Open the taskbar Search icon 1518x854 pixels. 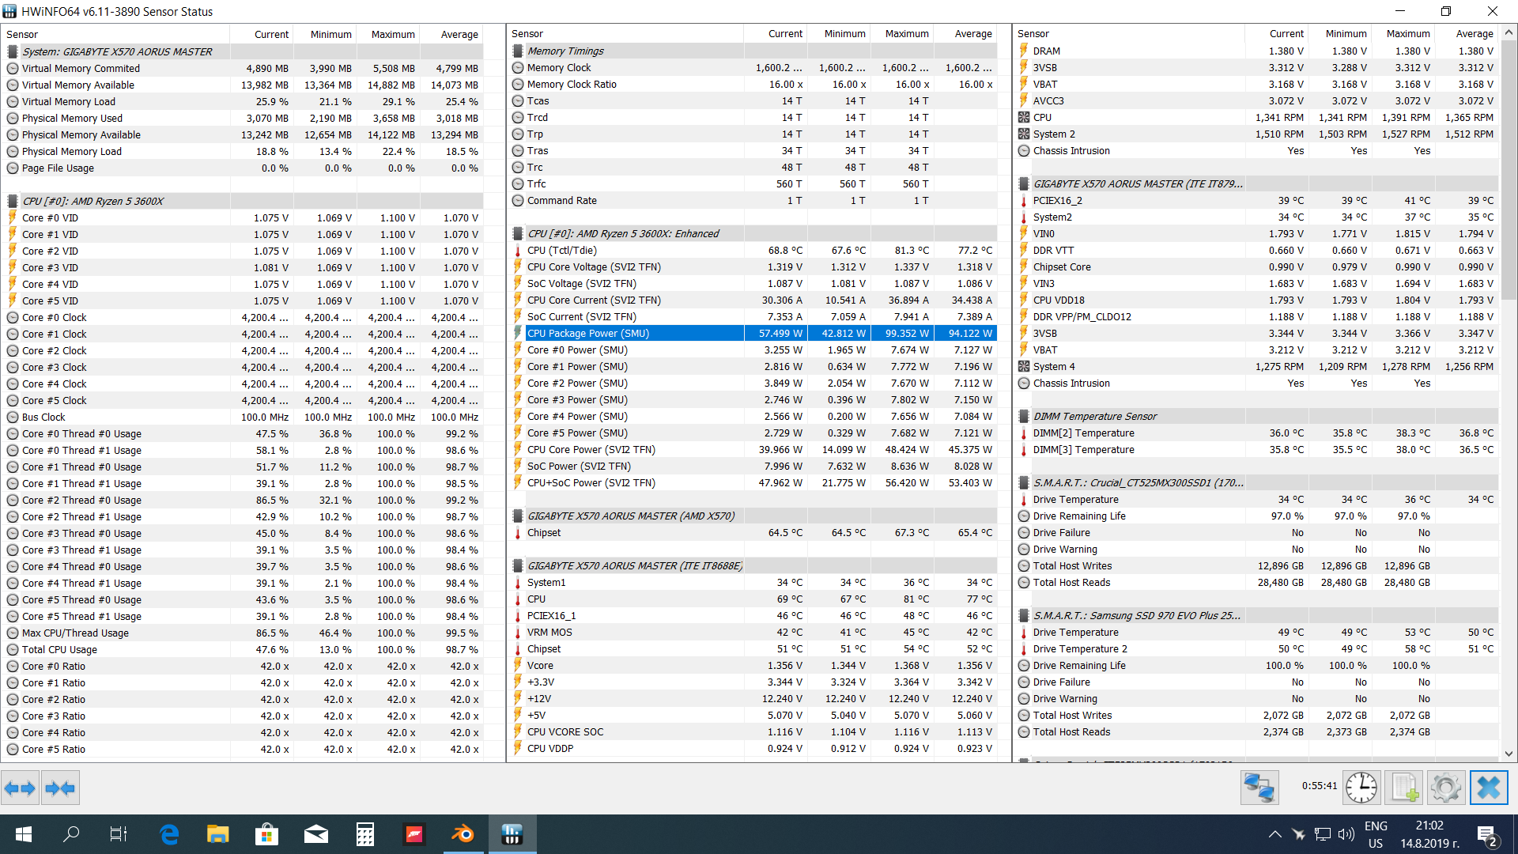[71, 834]
